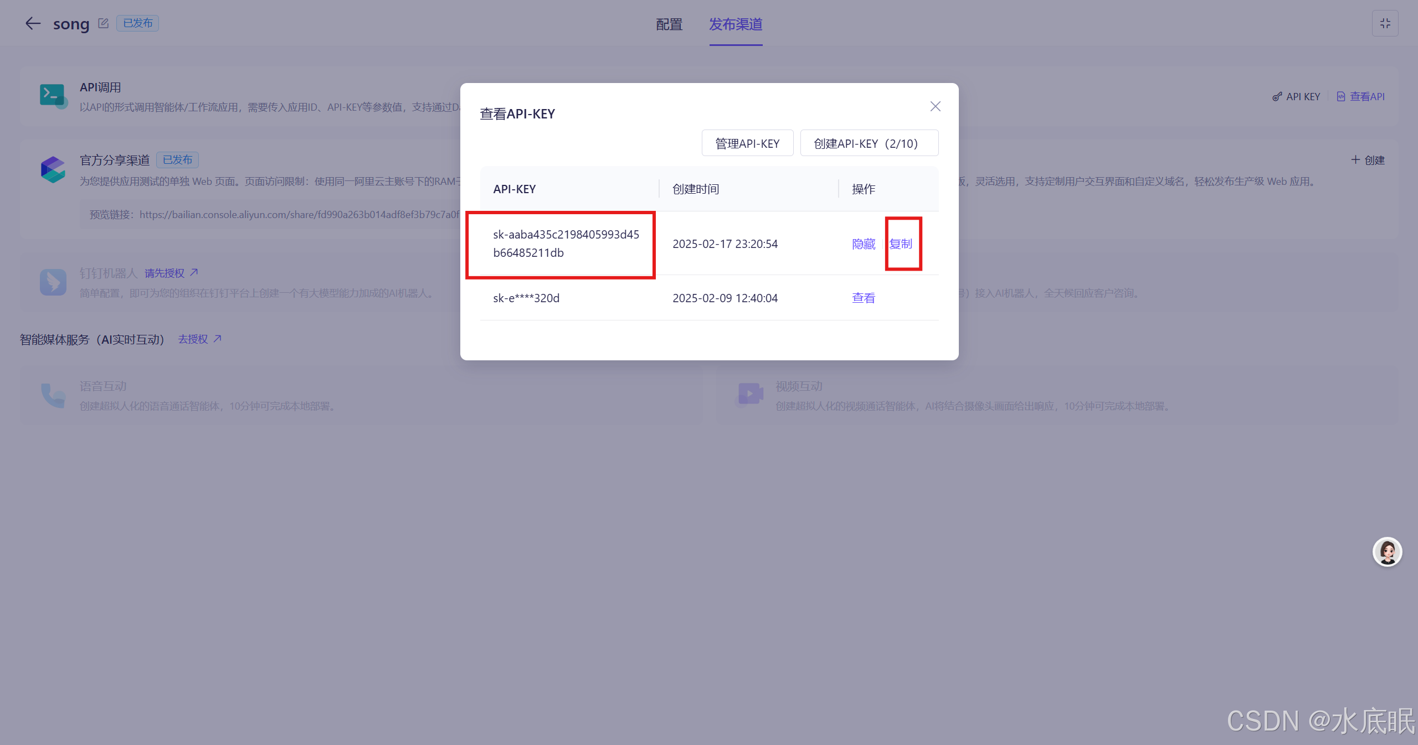Click the 视频互动 camera icon
The width and height of the screenshot is (1418, 745).
tap(749, 395)
